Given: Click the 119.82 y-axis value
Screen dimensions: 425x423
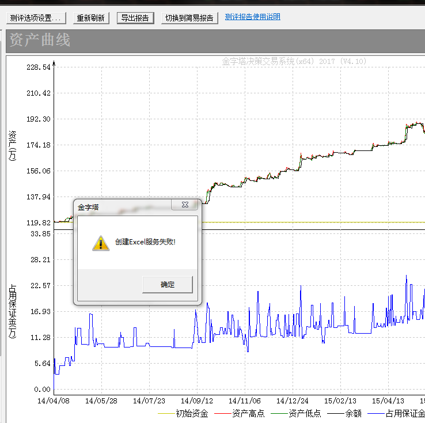Looking at the screenshot, I should click(39, 223).
